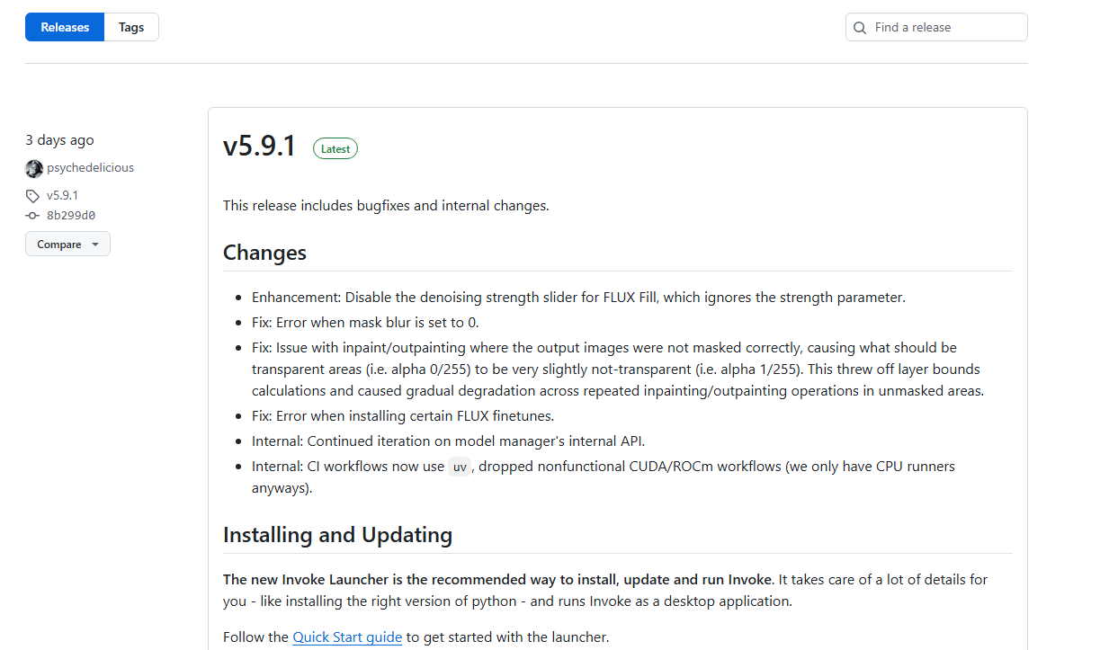Click the uv inline code label
The height and width of the screenshot is (650, 1109).
point(460,467)
